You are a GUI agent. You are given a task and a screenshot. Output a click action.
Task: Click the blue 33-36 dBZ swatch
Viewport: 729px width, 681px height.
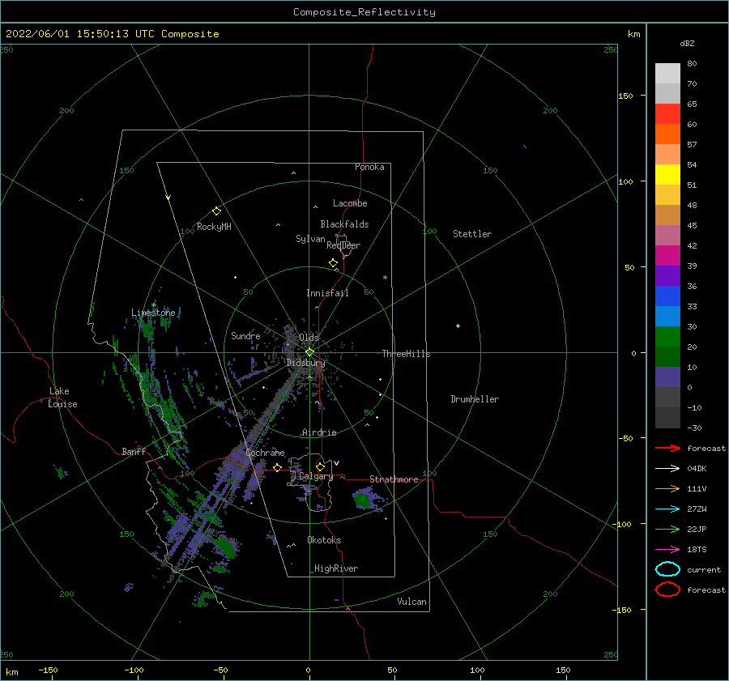pos(667,296)
